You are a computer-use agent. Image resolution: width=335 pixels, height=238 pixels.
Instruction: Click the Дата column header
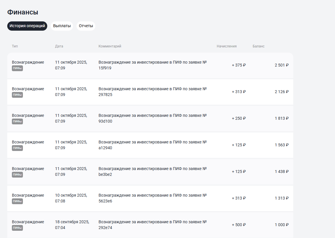[x=59, y=46]
